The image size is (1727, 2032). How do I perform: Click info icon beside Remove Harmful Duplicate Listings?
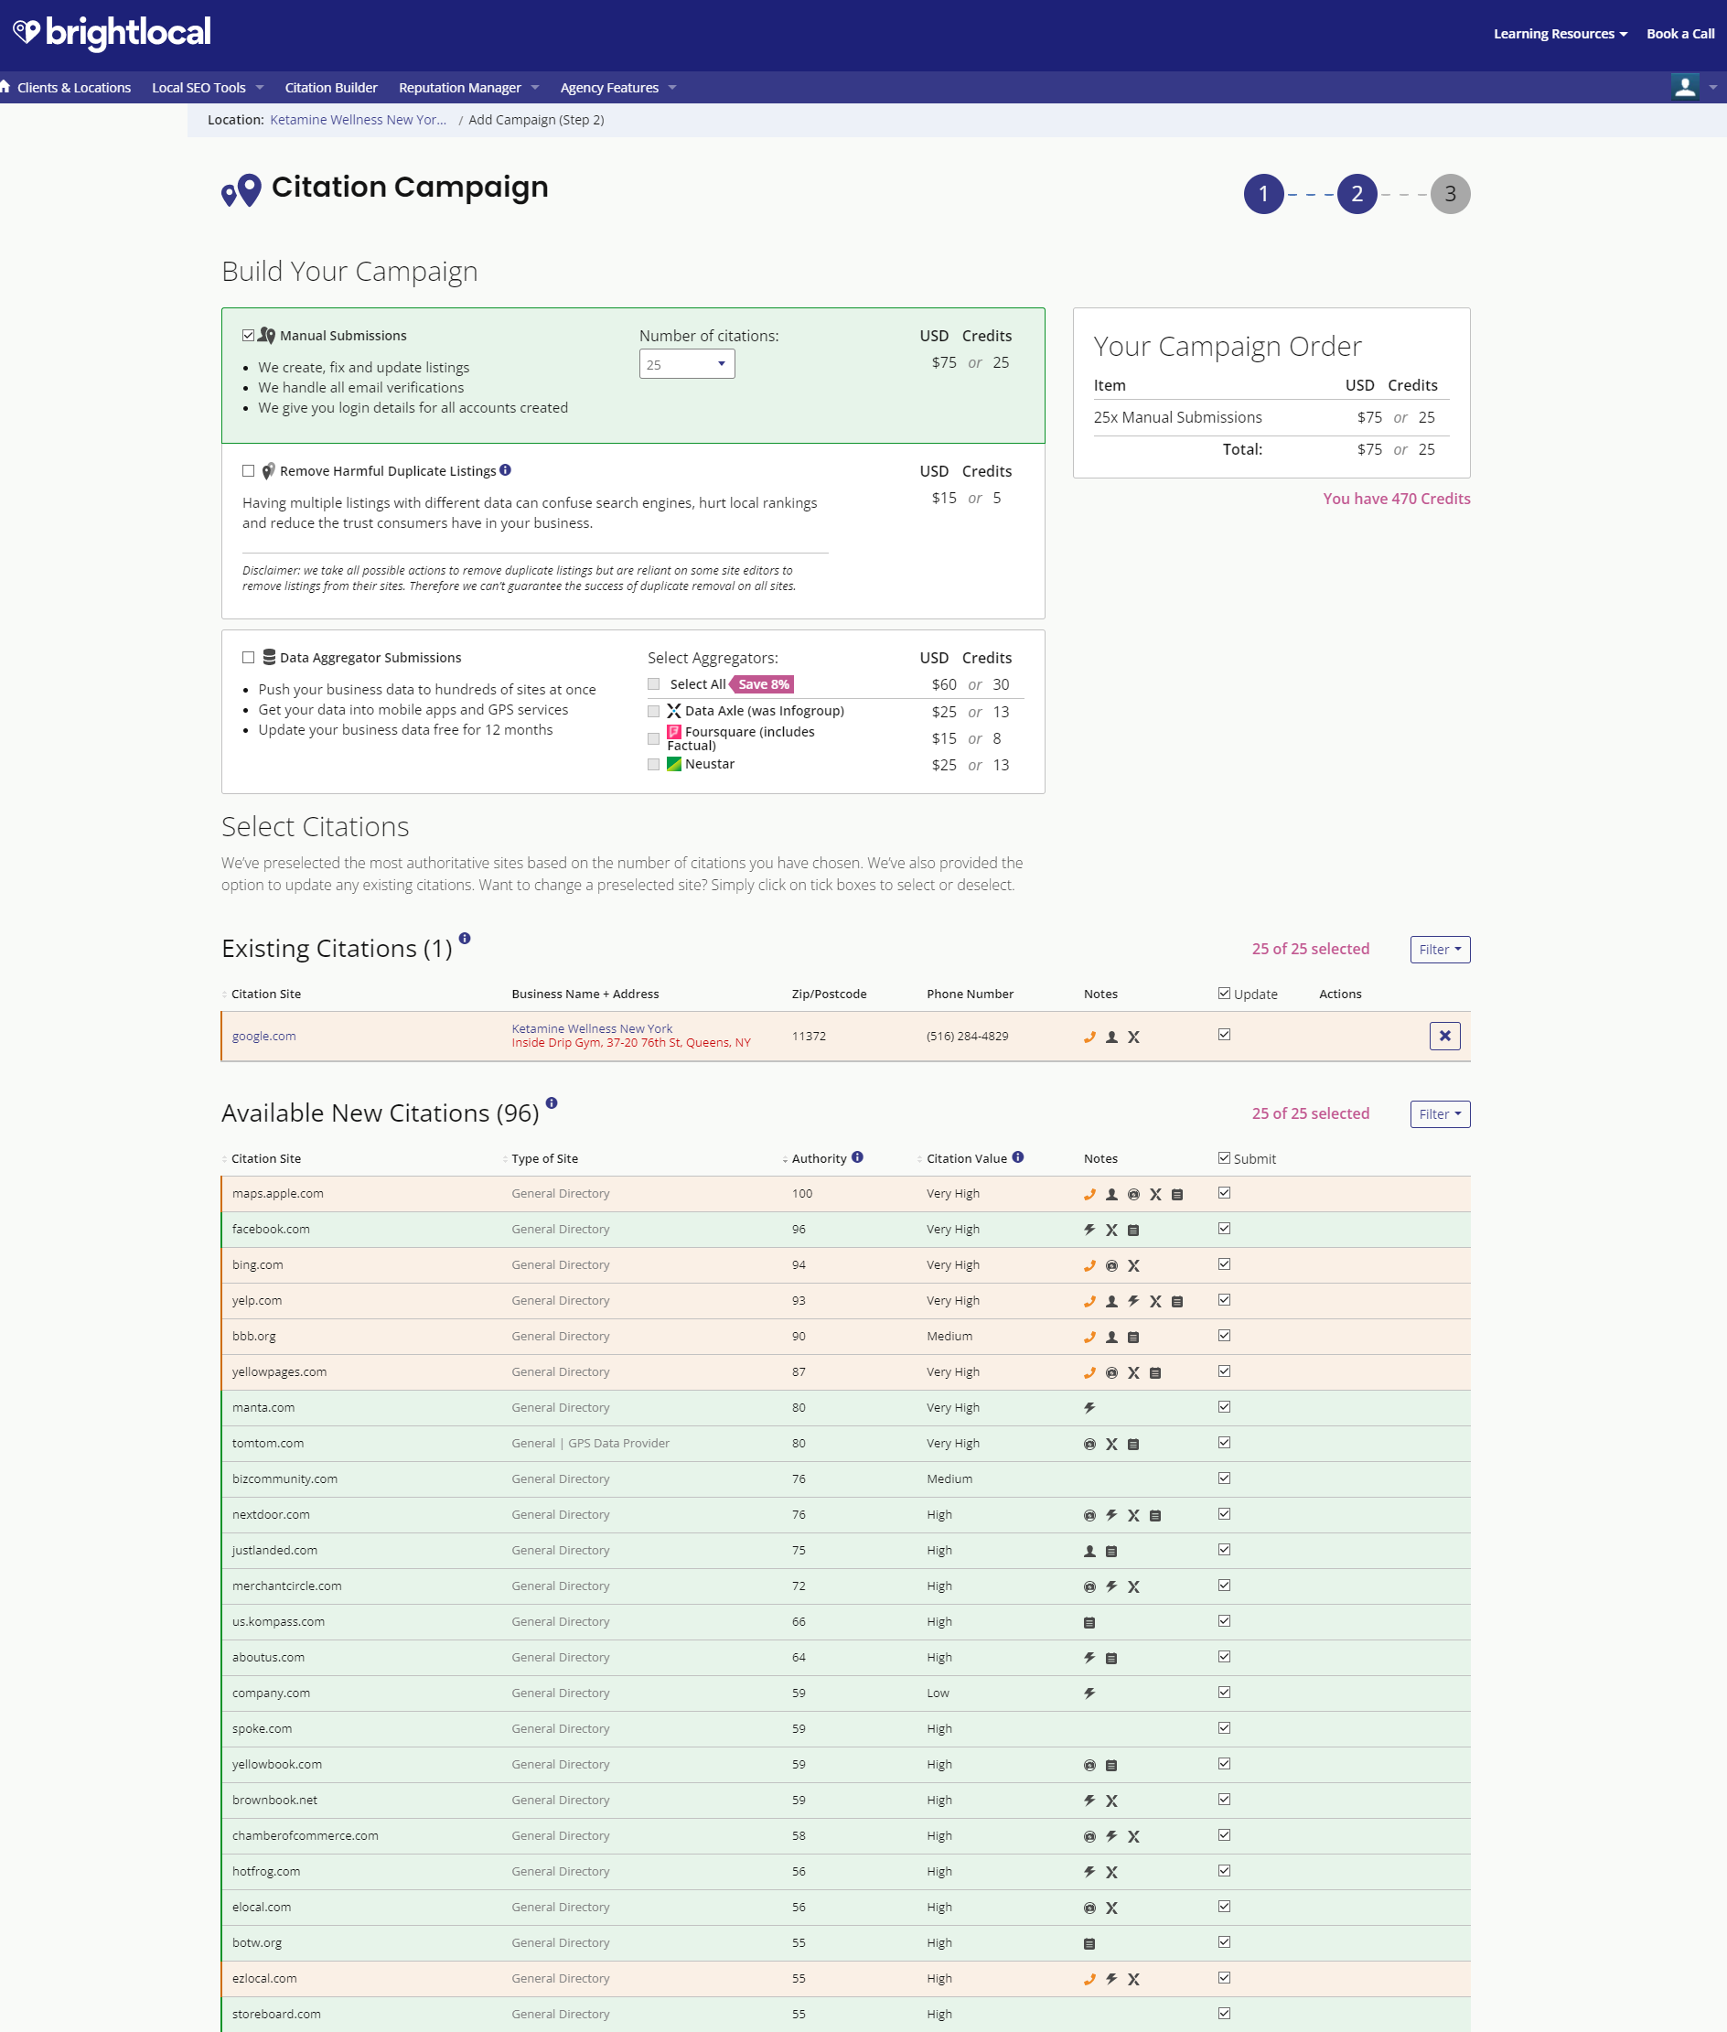click(505, 470)
